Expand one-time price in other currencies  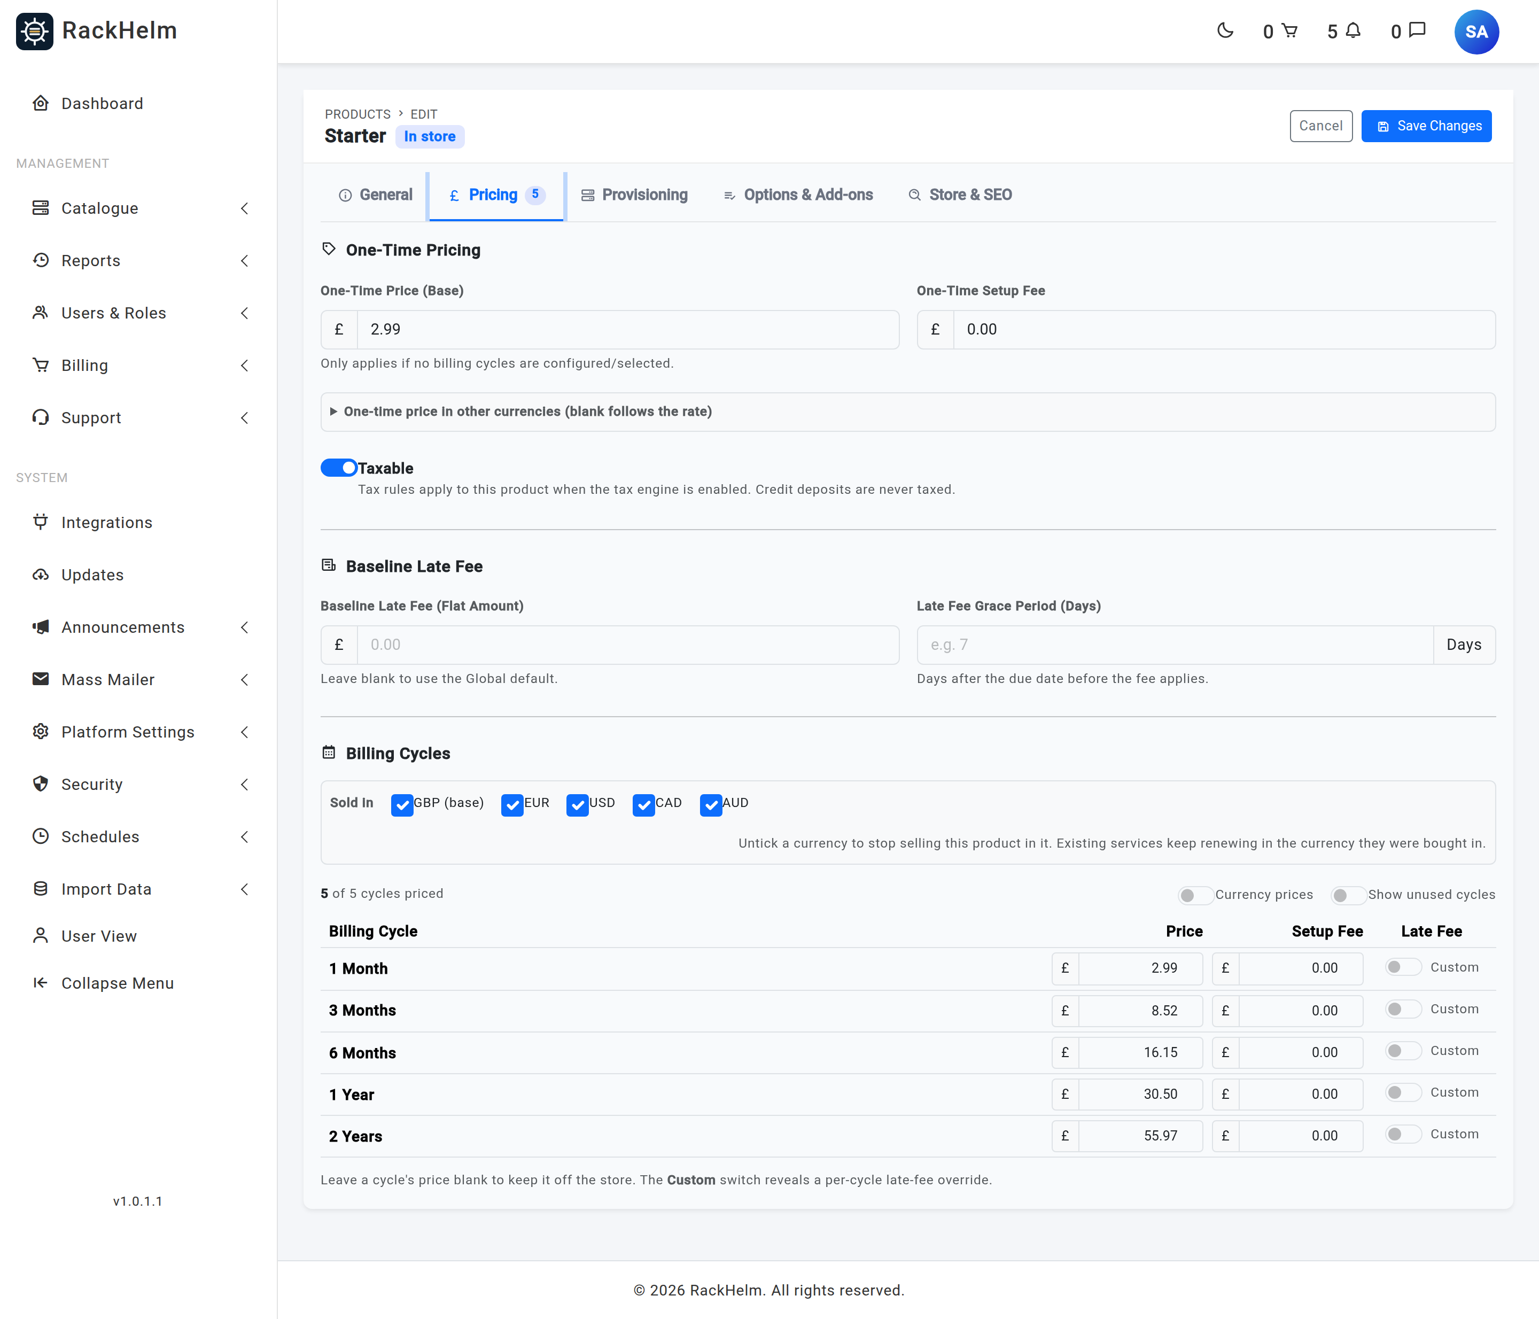[x=908, y=412]
